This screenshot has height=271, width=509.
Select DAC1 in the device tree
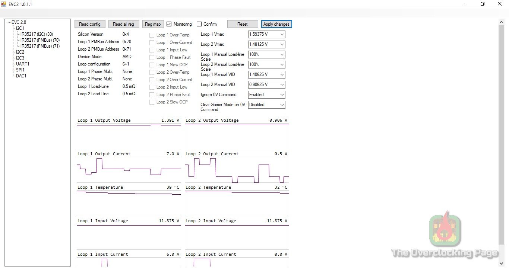coord(21,76)
